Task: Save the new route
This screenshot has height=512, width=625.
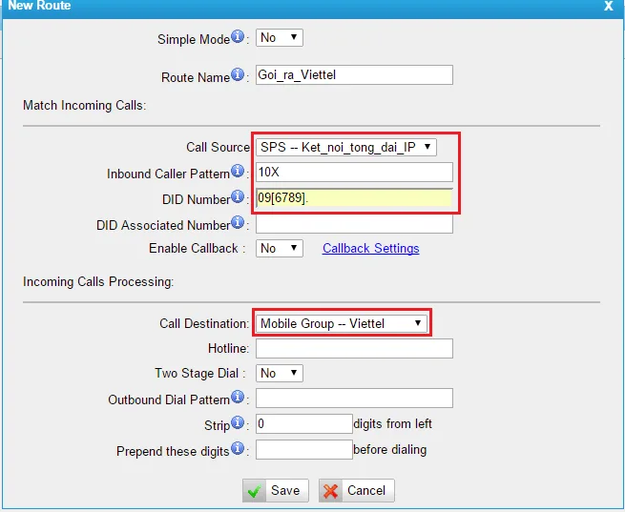Action: click(274, 491)
